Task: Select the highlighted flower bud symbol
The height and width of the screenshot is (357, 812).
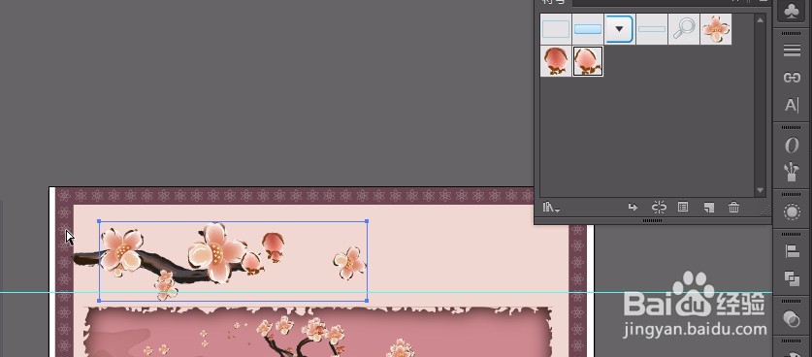Action: pyautogui.click(x=588, y=61)
